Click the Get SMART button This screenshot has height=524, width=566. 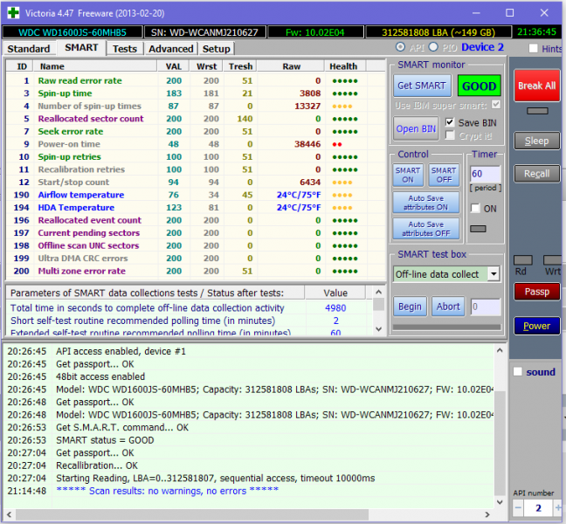click(x=423, y=86)
